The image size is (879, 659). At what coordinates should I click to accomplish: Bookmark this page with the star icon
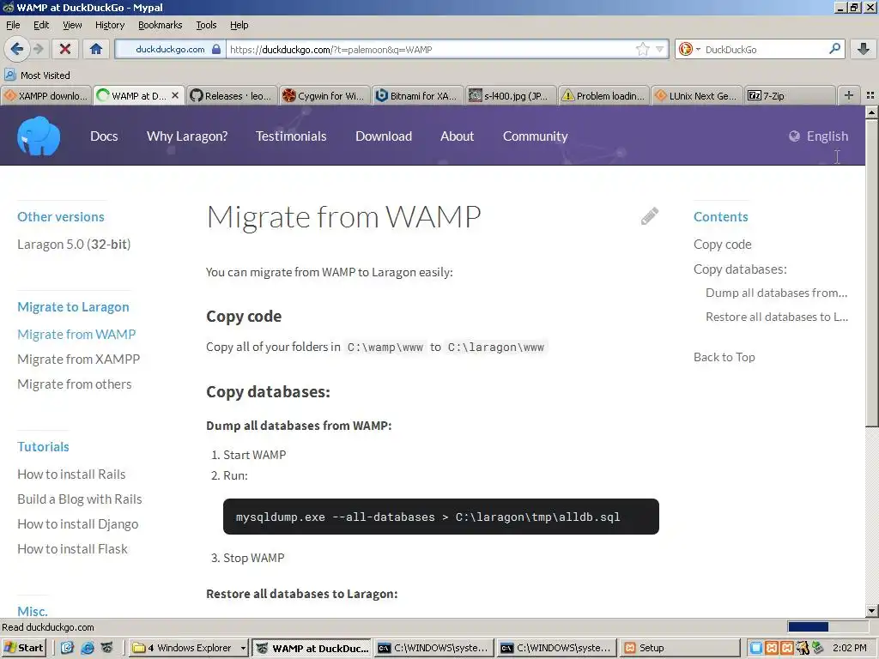(x=642, y=49)
